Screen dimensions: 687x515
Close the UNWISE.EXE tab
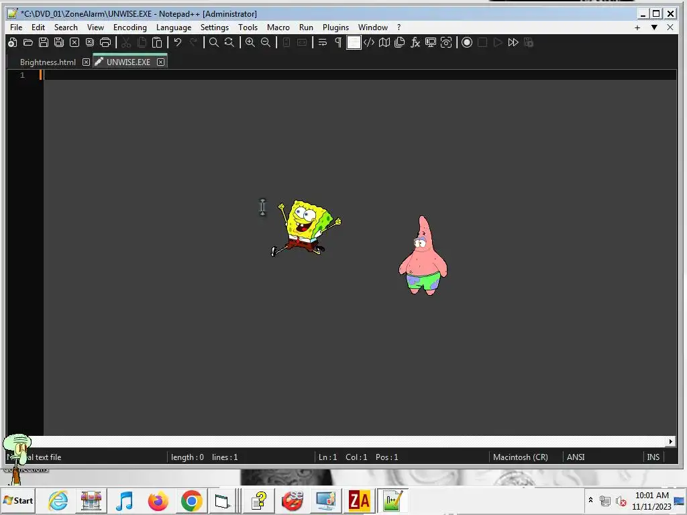click(x=161, y=62)
